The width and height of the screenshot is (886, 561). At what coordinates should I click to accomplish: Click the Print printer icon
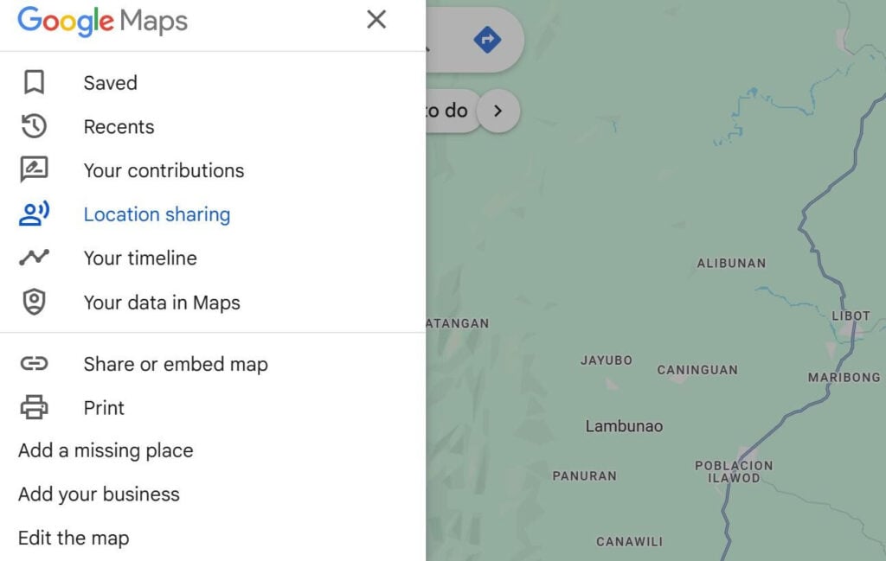[34, 407]
